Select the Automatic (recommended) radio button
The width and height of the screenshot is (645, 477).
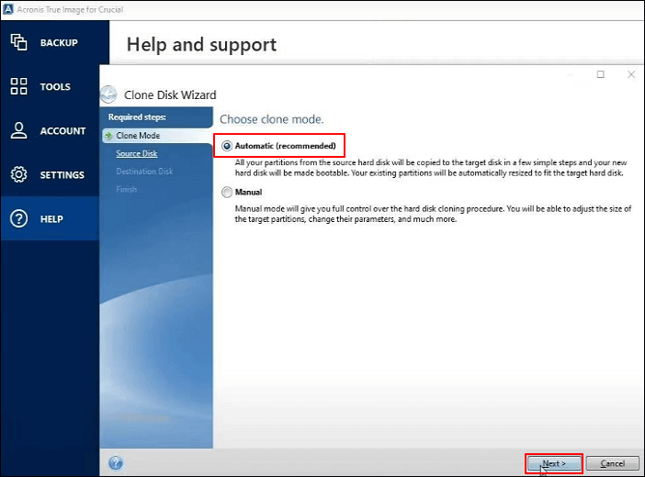click(226, 146)
